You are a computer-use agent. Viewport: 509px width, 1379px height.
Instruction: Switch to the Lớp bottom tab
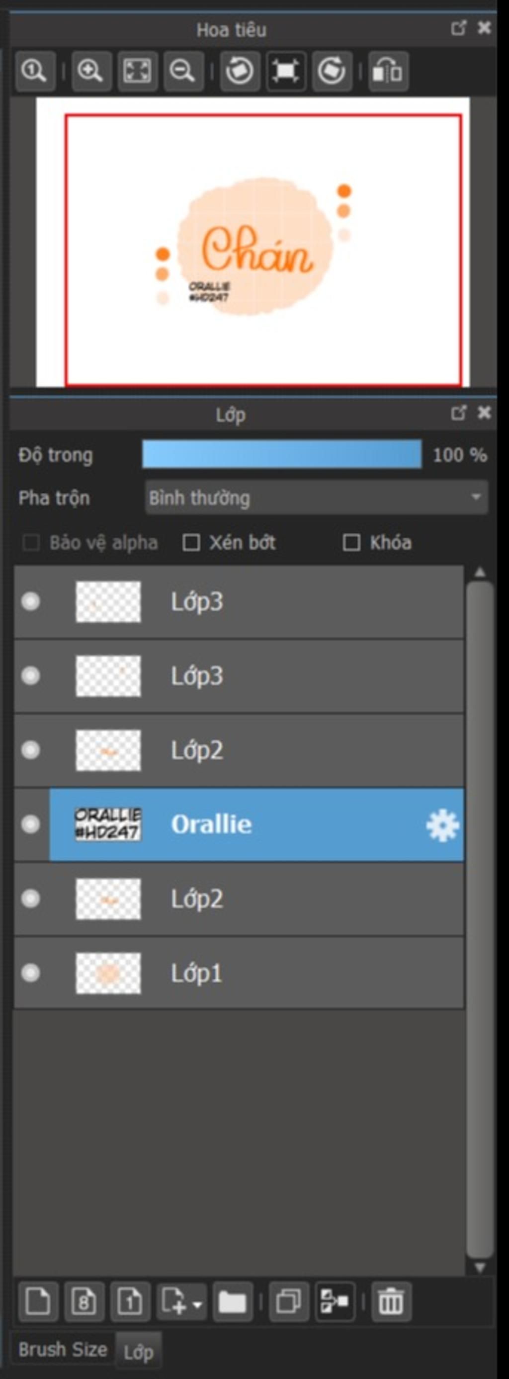click(139, 1352)
